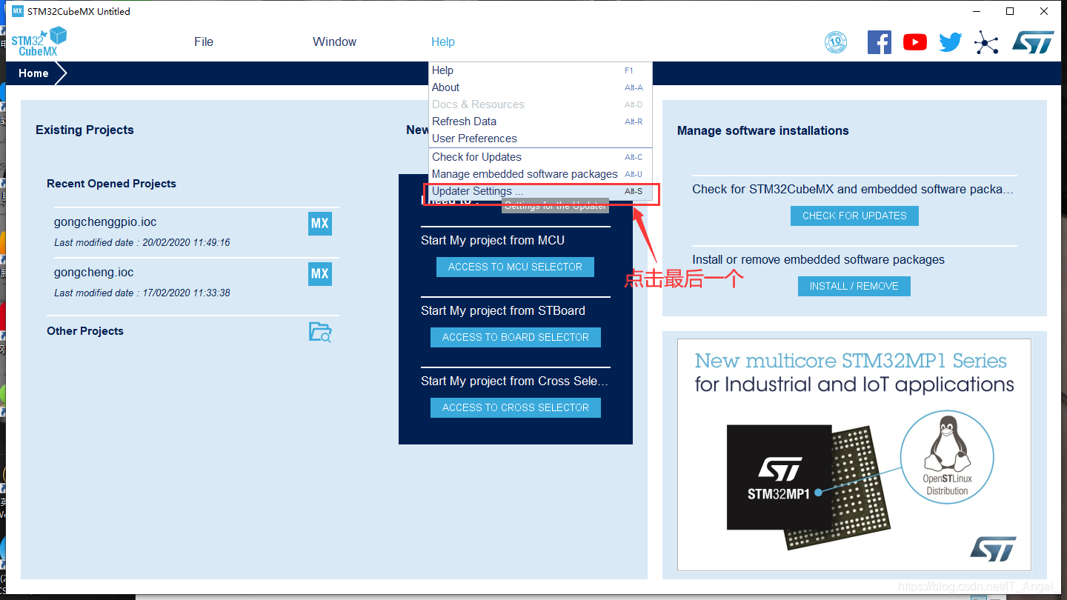Open the File menu
The image size is (1067, 600).
click(x=204, y=42)
